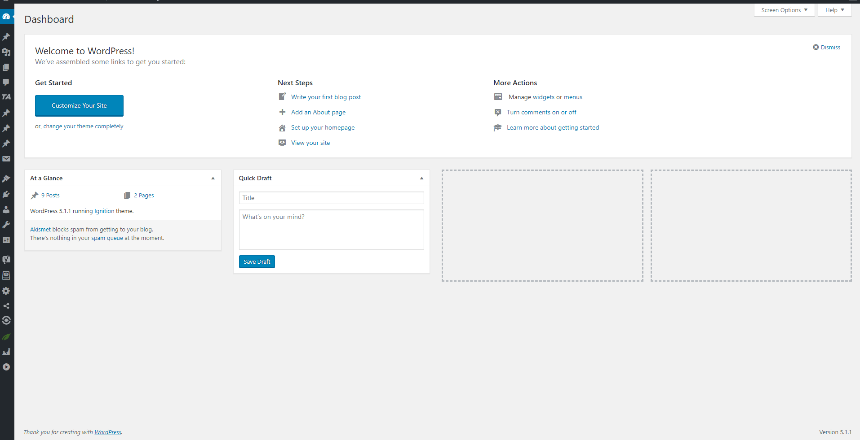Follow the WordPress footer link
Image resolution: width=860 pixels, height=440 pixels.
click(x=108, y=432)
